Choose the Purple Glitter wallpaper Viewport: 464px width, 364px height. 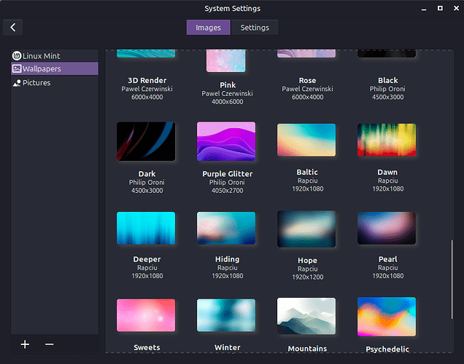coord(226,141)
